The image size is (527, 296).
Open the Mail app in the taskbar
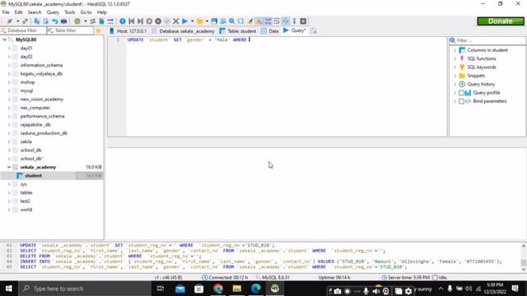click(x=180, y=289)
